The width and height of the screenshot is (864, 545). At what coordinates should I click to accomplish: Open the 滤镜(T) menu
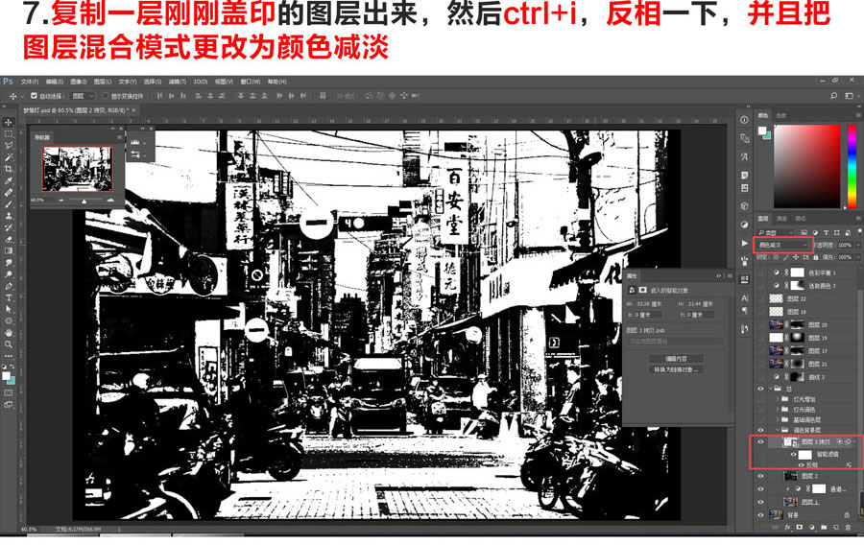(178, 82)
